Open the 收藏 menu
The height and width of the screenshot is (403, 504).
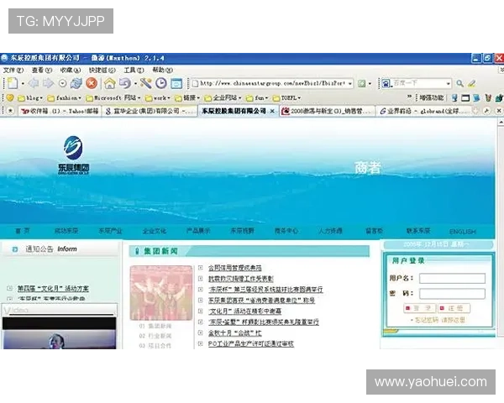(70, 70)
